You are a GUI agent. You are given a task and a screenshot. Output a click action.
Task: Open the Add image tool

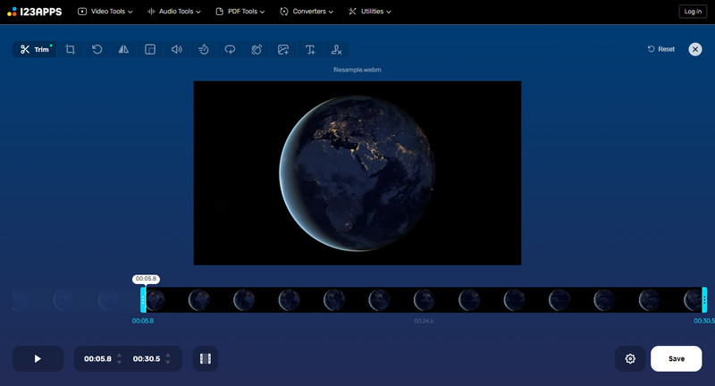(x=283, y=49)
